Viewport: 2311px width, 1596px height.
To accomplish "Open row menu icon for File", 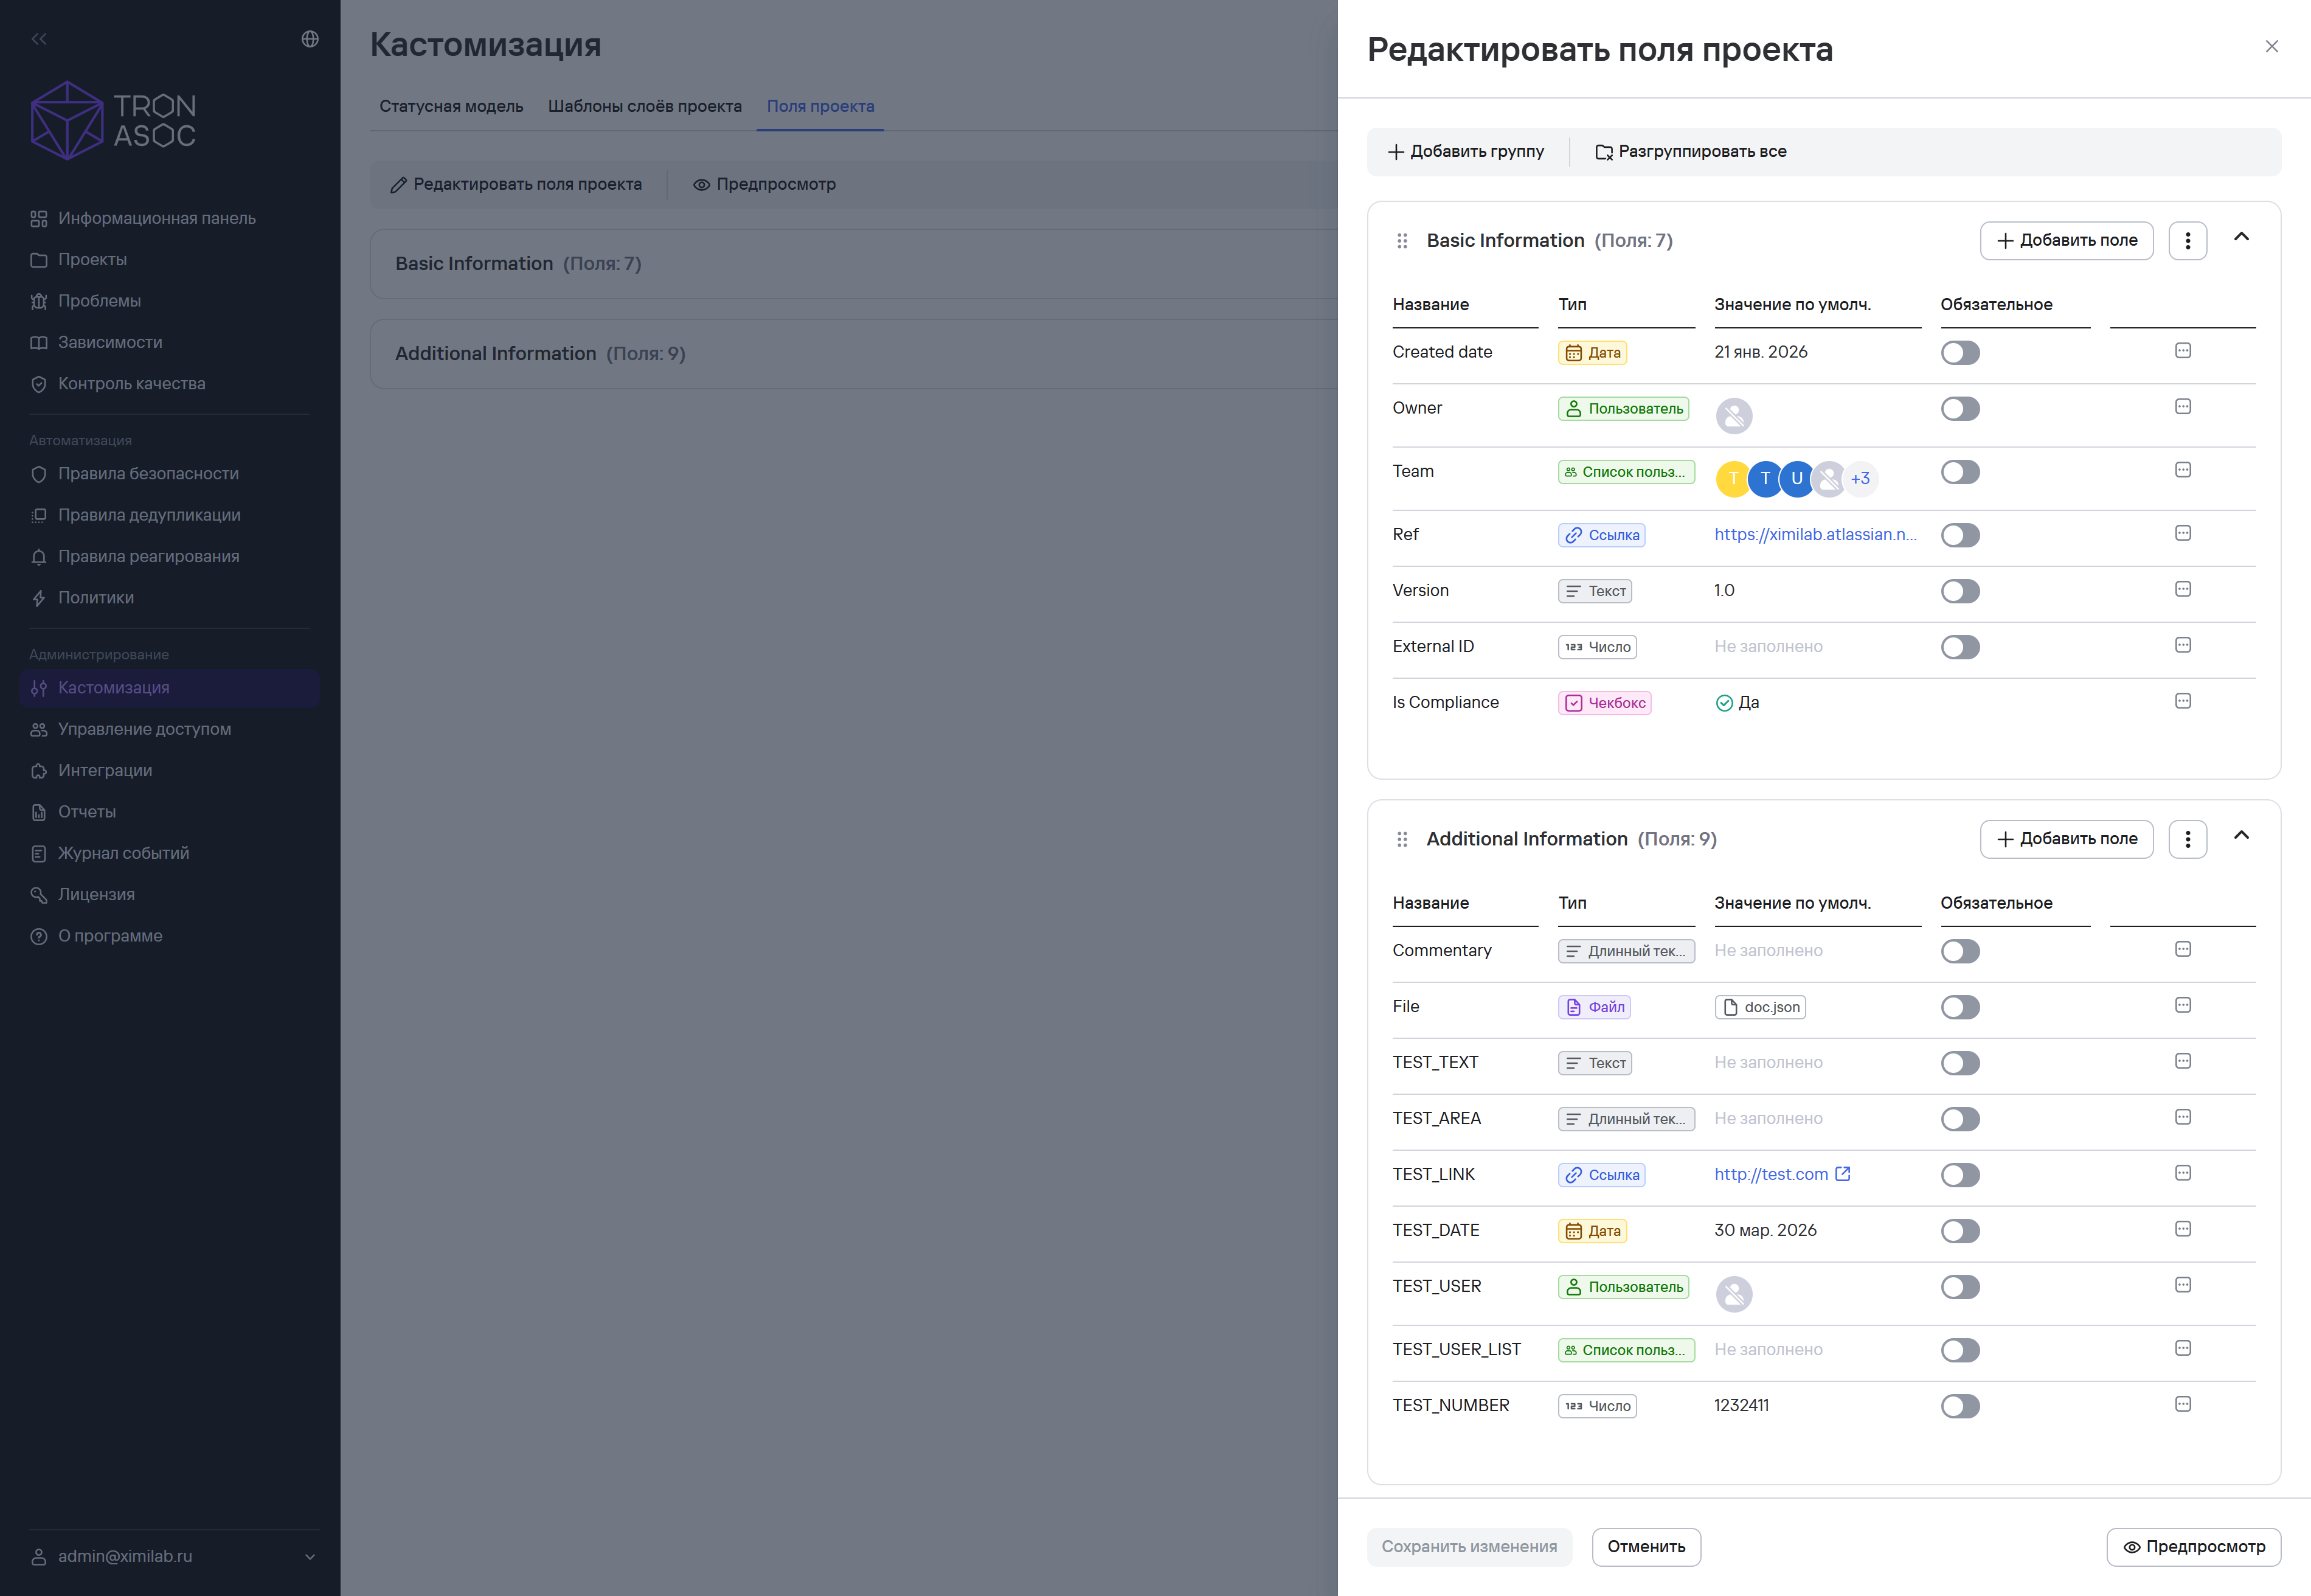I will [2183, 1005].
